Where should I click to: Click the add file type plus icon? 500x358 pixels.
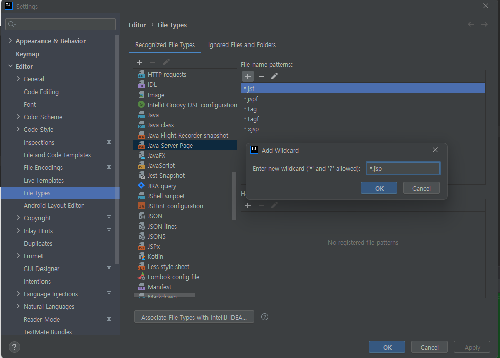tap(140, 62)
